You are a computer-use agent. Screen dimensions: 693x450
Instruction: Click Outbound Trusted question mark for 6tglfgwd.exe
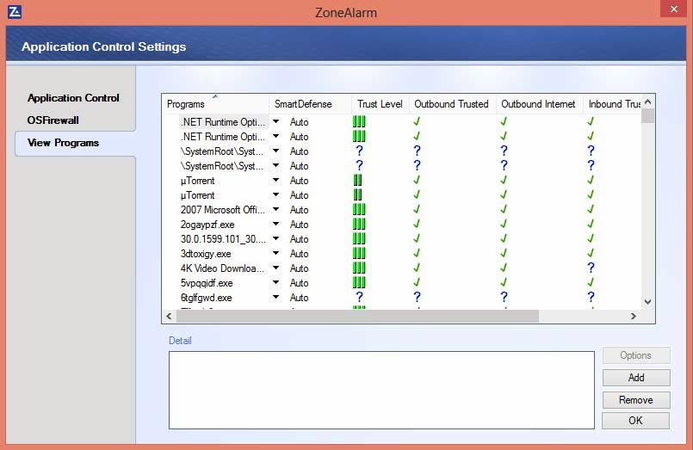point(417,297)
